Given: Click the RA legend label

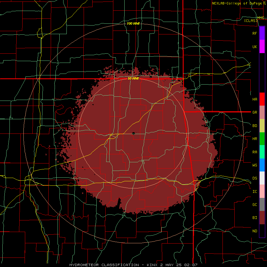Looking at the screenshot, I should 255,152.
